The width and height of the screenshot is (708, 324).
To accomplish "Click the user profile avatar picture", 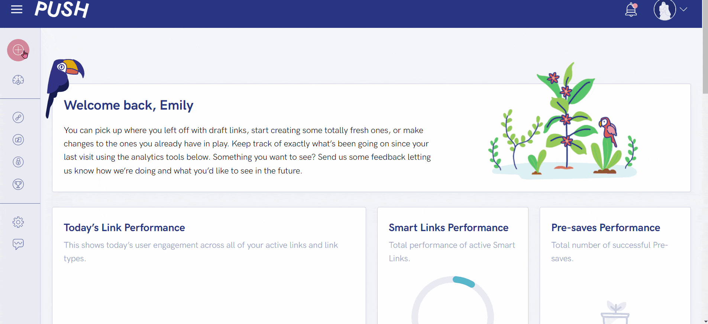I will pos(665,10).
